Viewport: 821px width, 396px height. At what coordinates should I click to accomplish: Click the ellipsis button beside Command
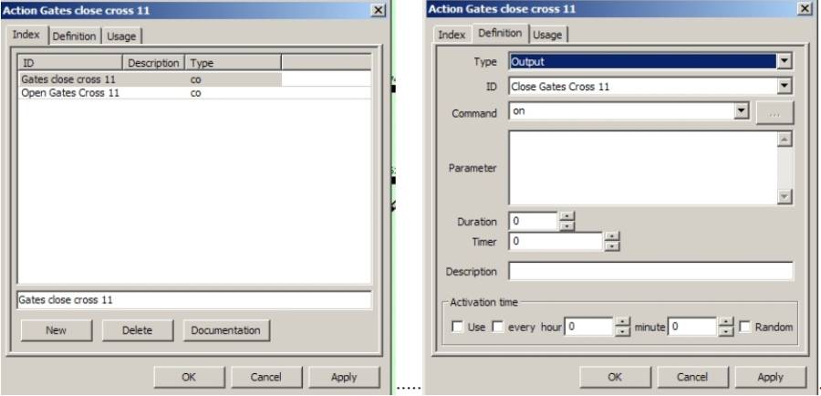click(x=775, y=112)
